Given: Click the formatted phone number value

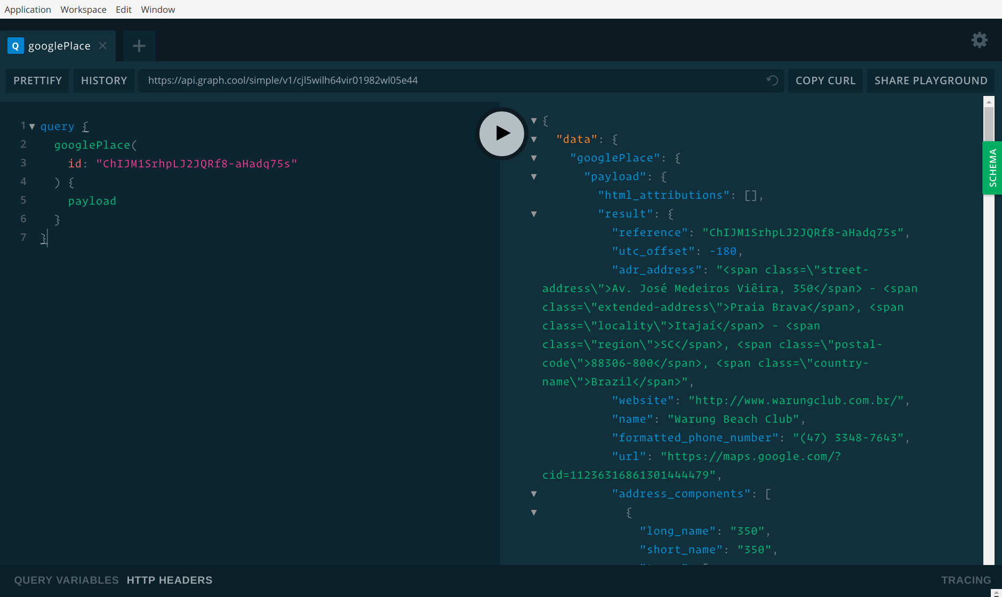Looking at the screenshot, I should 848,438.
